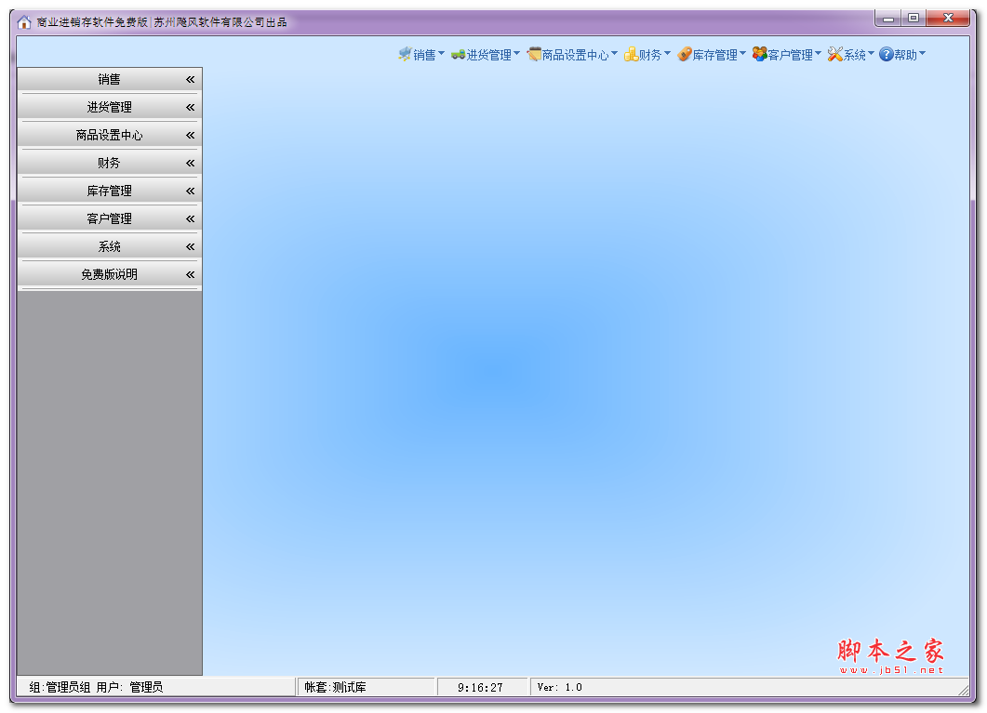Screen dimensions: 987x713
Task: Click the clock 9:16:27 in status bar
Action: [x=480, y=688]
